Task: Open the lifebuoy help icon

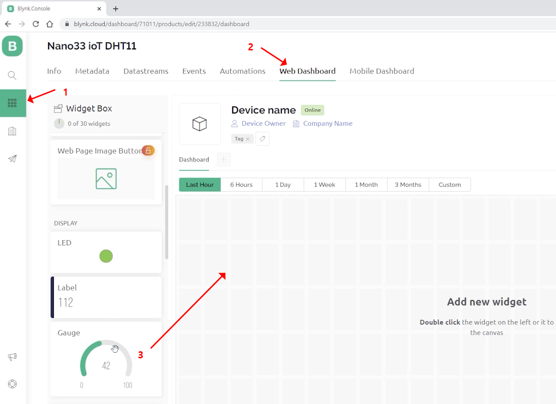Action: 12,384
